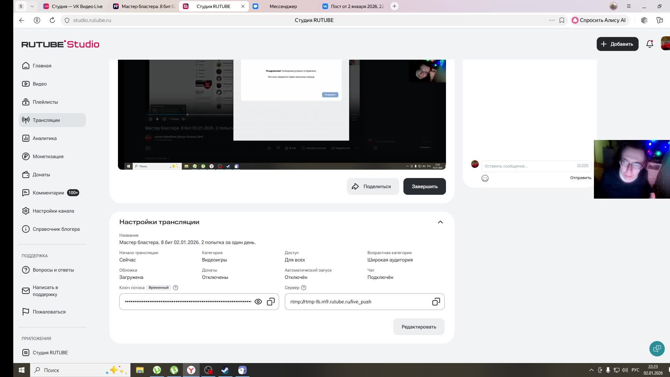Viewport: 670px width, 377px height.
Task: Open Steam from the Windows taskbar
Action: pyautogui.click(x=225, y=370)
